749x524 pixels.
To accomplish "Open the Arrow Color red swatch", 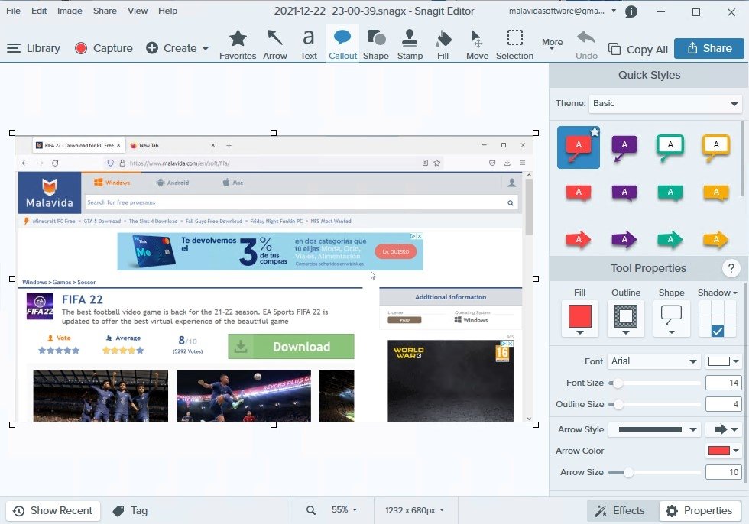I will tap(723, 451).
